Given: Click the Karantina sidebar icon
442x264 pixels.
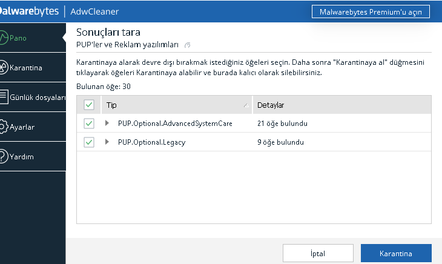Looking at the screenshot, I should (x=4, y=67).
